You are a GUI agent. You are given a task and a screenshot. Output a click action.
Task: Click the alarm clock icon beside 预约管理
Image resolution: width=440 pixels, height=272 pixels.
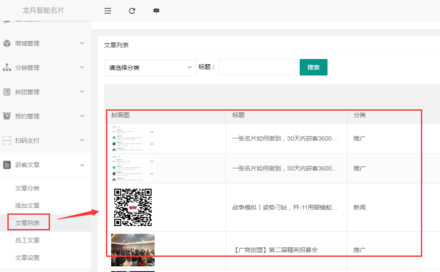point(7,116)
